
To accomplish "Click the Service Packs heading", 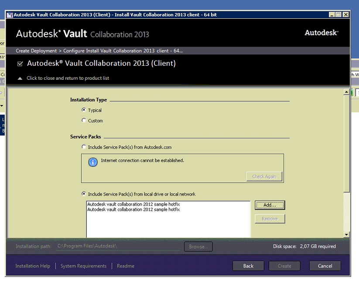I will pos(85,136).
